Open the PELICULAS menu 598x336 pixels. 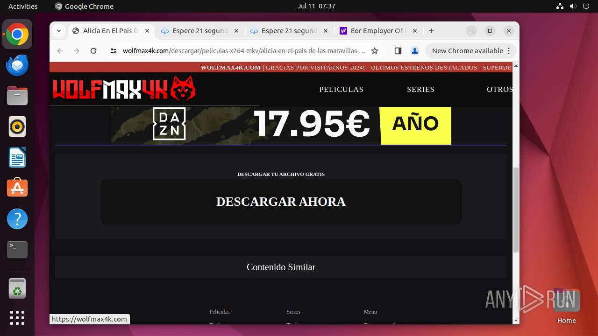click(341, 89)
